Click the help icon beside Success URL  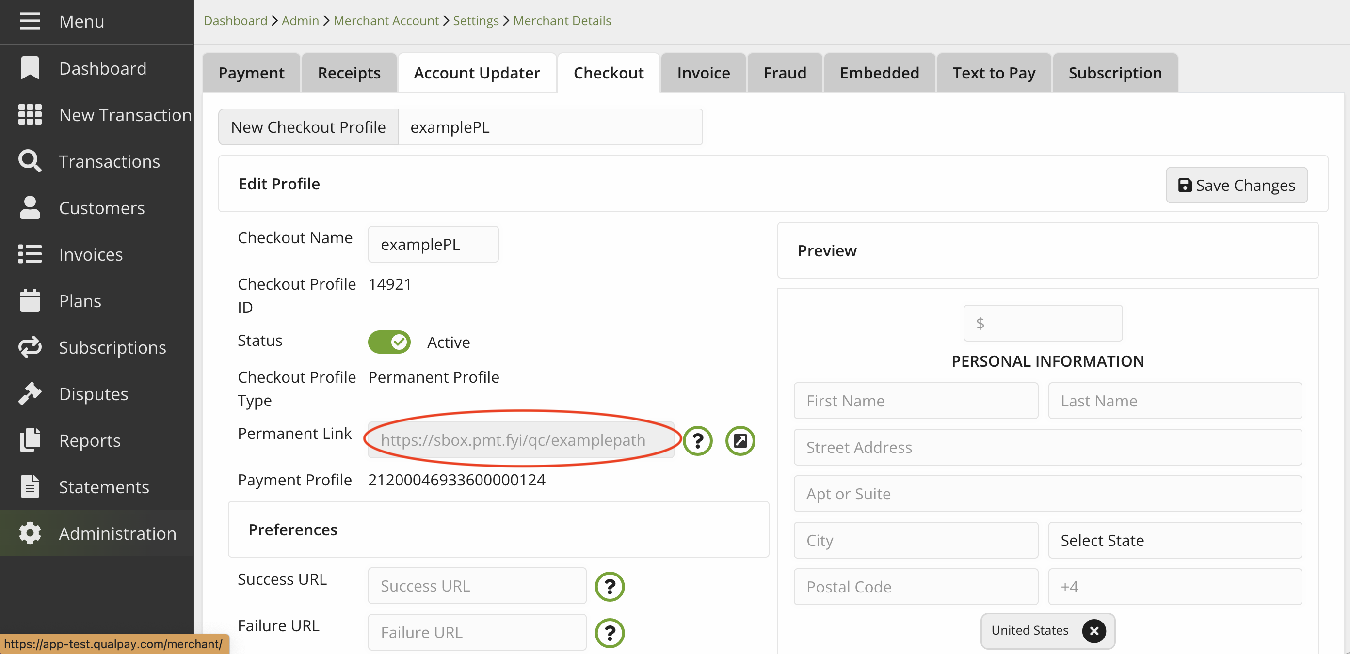pos(610,587)
